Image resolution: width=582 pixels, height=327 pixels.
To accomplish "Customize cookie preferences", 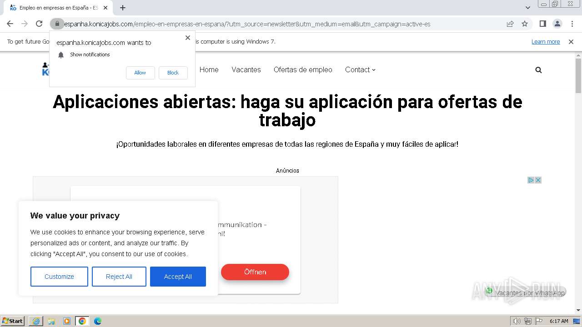I will coord(59,277).
